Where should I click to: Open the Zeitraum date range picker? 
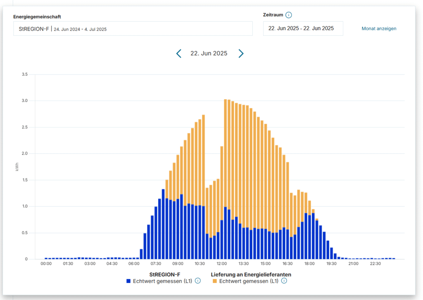(x=303, y=29)
